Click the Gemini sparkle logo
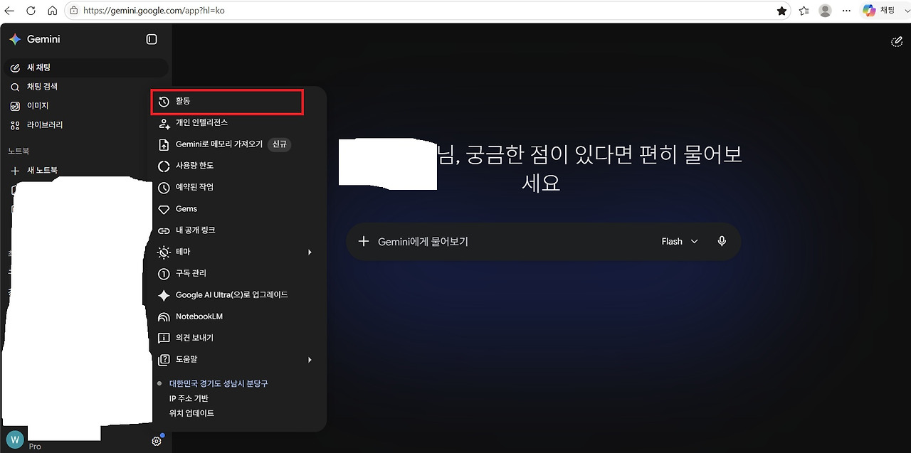 (15, 39)
